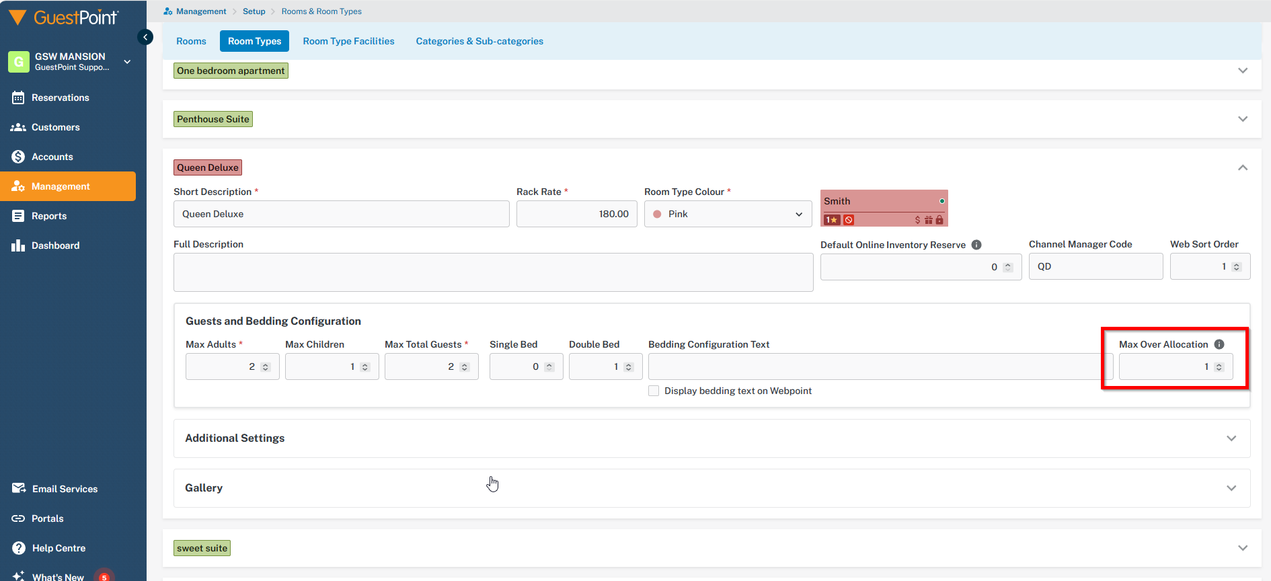Screen dimensions: 1271x581
Task: Enable Display bedding text on Webpoint
Action: (654, 391)
